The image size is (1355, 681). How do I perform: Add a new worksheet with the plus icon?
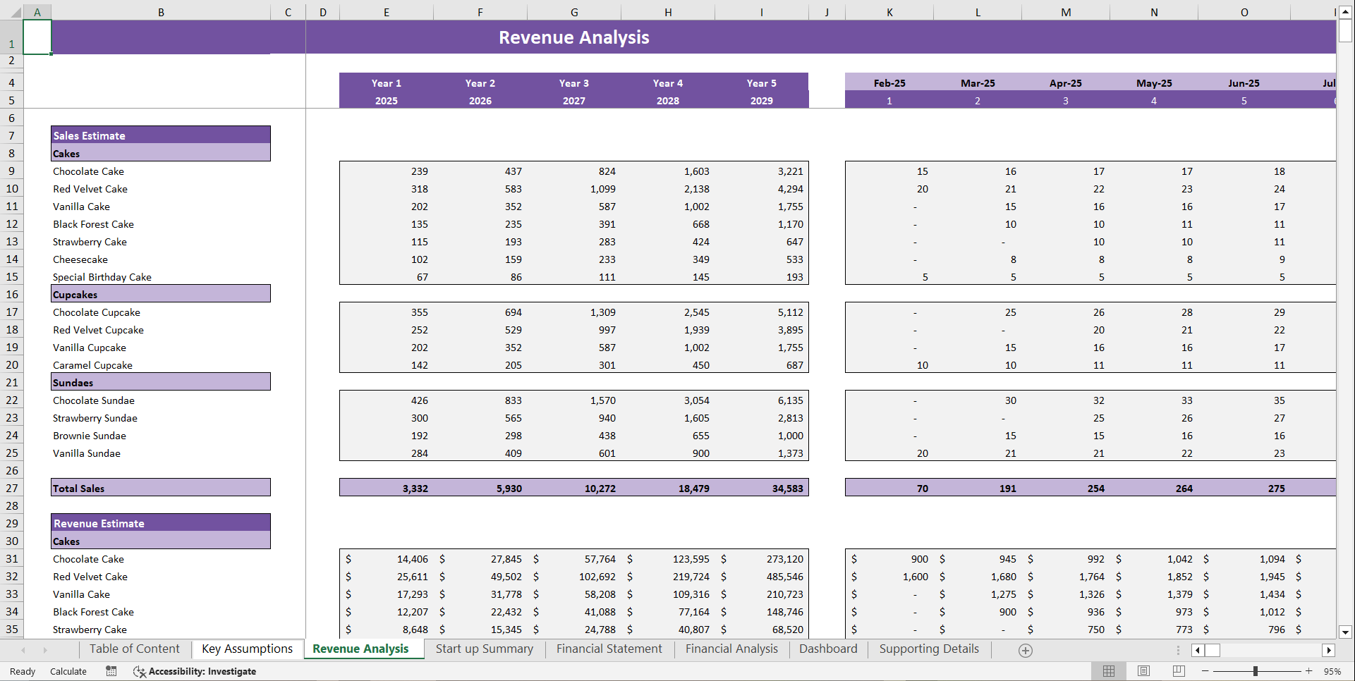1024,650
